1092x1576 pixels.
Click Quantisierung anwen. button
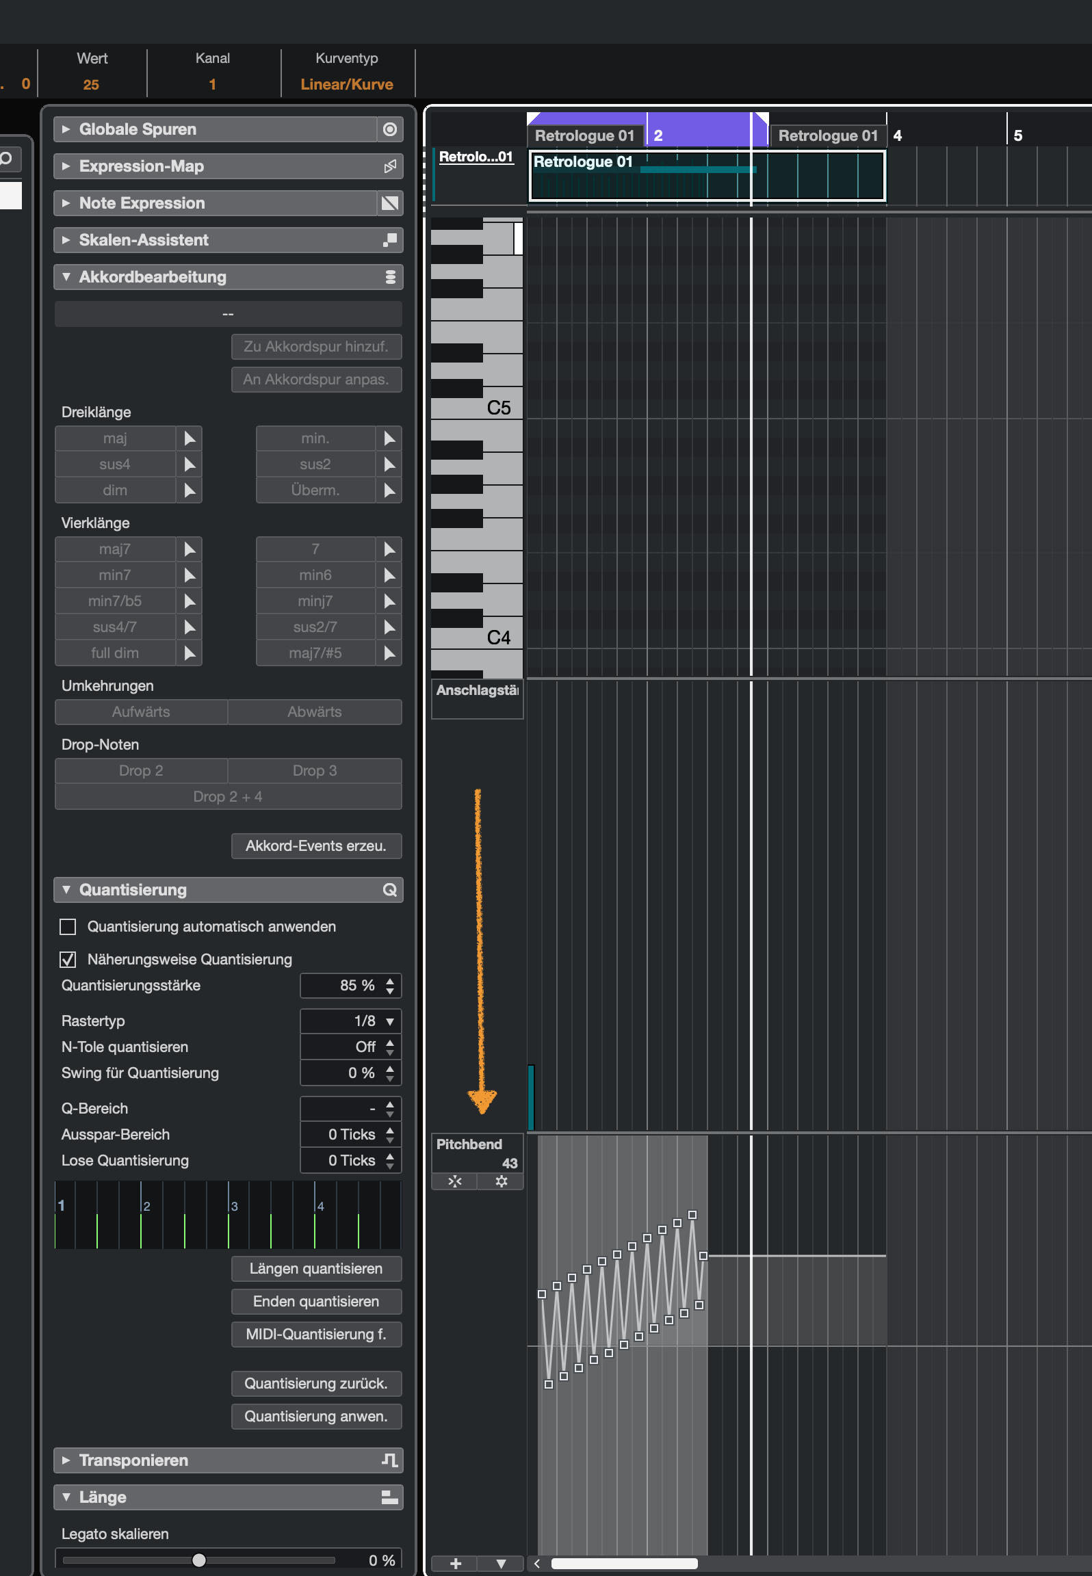316,1417
